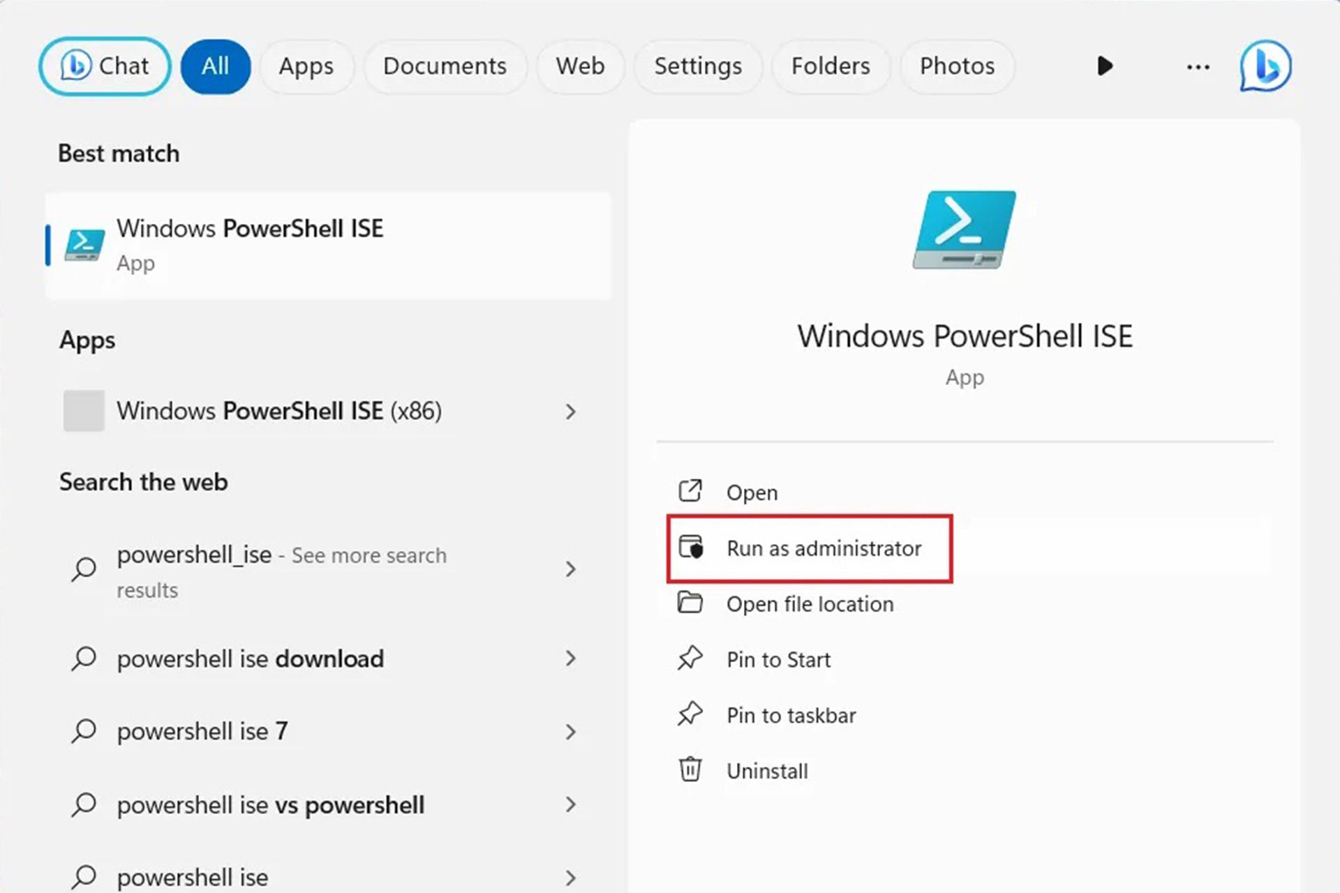The width and height of the screenshot is (1340, 893).
Task: Click the Open file location folder icon
Action: (x=690, y=602)
